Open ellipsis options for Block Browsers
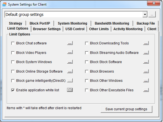 [x=146, y=71]
